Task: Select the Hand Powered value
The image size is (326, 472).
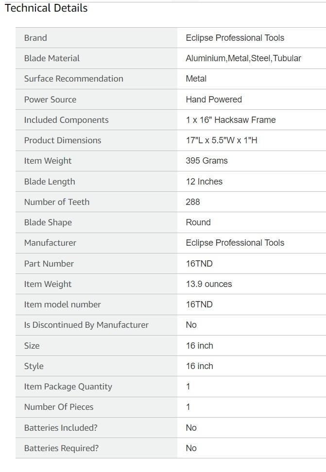Action: 214,100
